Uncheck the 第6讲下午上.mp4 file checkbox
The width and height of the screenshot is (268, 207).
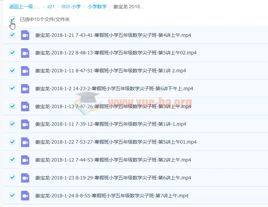pos(12,88)
